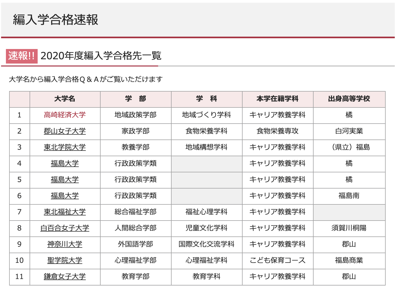This screenshot has height=286, width=398.
Task: Click the 出身高等学校 column header
Action: coord(349,99)
